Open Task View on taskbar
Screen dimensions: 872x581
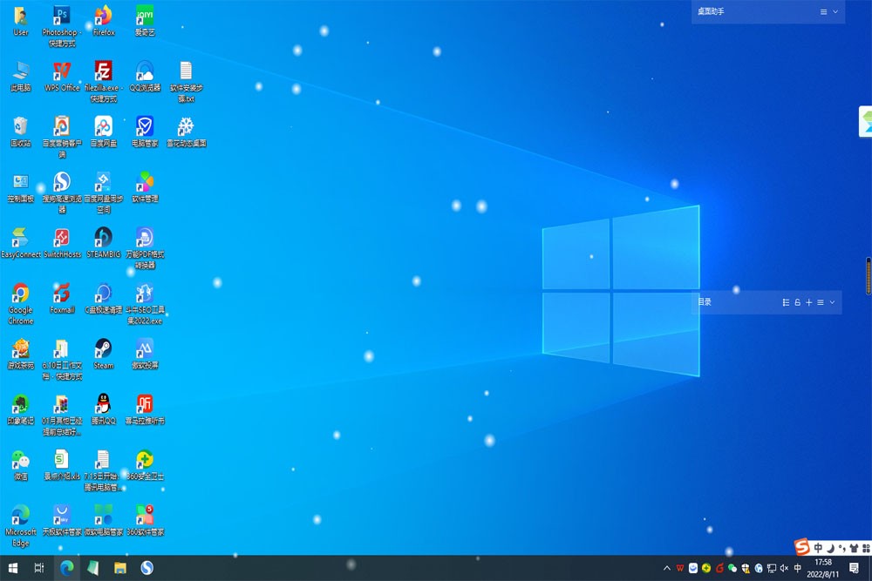click(39, 568)
